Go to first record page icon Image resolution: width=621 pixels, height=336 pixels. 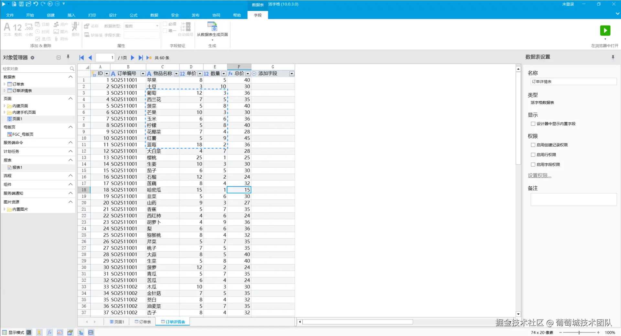(82, 58)
